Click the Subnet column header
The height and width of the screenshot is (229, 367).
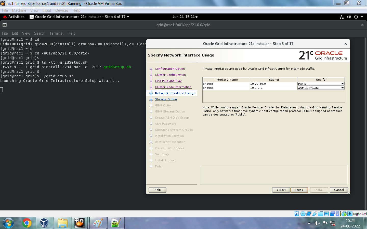tap(274, 80)
